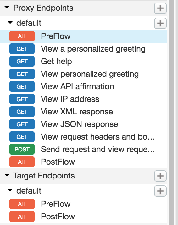The height and width of the screenshot is (225, 178).
Task: Click All badge beside proxy PostFlow
Action: [22, 162]
